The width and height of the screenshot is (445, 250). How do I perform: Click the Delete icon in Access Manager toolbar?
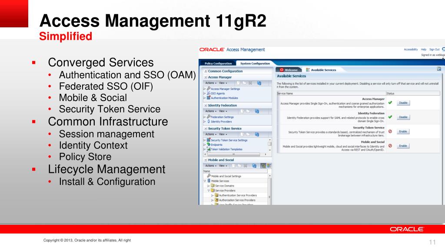click(x=250, y=83)
